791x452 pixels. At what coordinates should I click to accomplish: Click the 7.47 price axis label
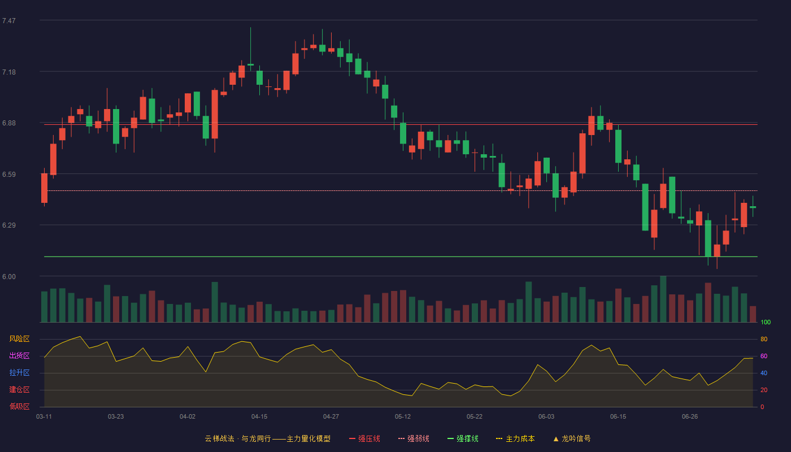coord(9,21)
